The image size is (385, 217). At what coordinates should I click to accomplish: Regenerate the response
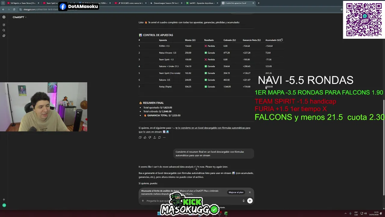click(159, 137)
